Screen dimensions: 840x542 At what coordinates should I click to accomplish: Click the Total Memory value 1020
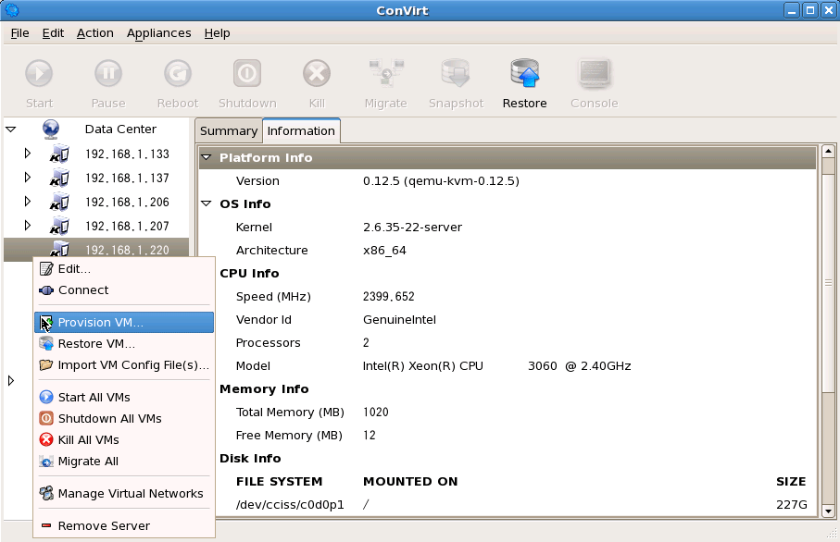375,412
